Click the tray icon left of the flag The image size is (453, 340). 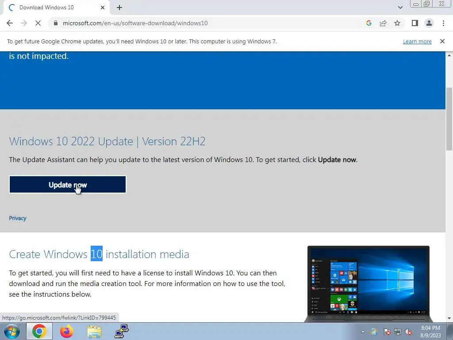pyautogui.click(x=374, y=332)
